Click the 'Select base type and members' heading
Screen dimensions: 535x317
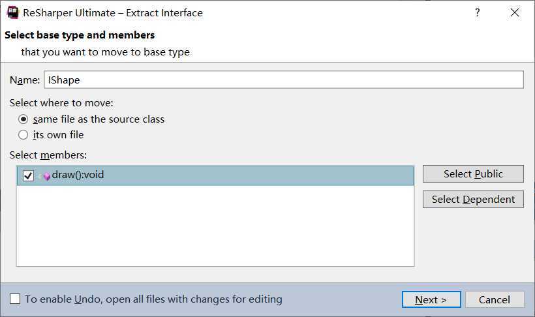pos(80,35)
